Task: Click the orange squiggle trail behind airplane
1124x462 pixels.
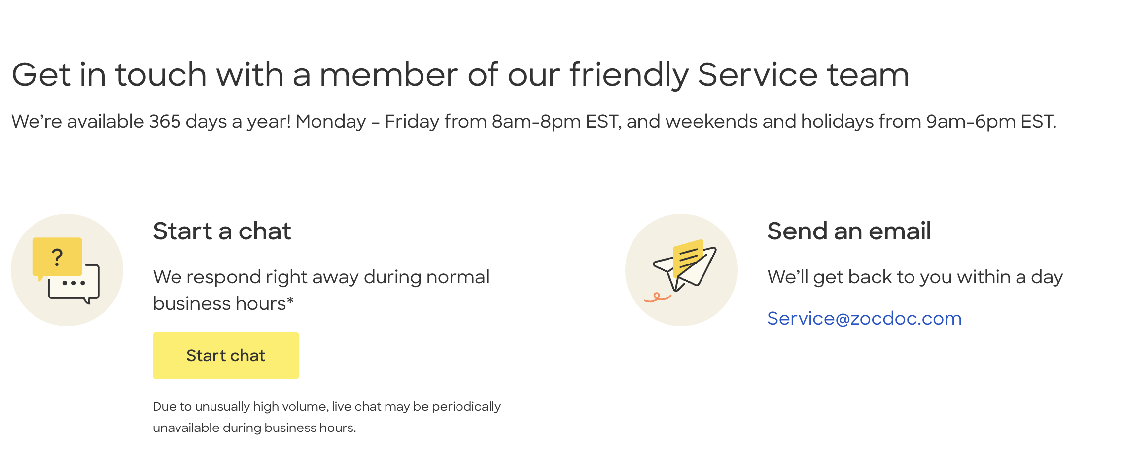Action: (x=657, y=297)
